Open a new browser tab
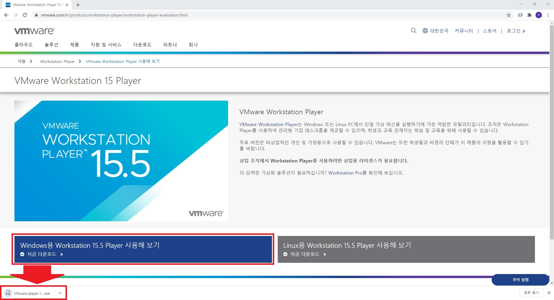The height and width of the screenshot is (300, 554). [x=78, y=5]
